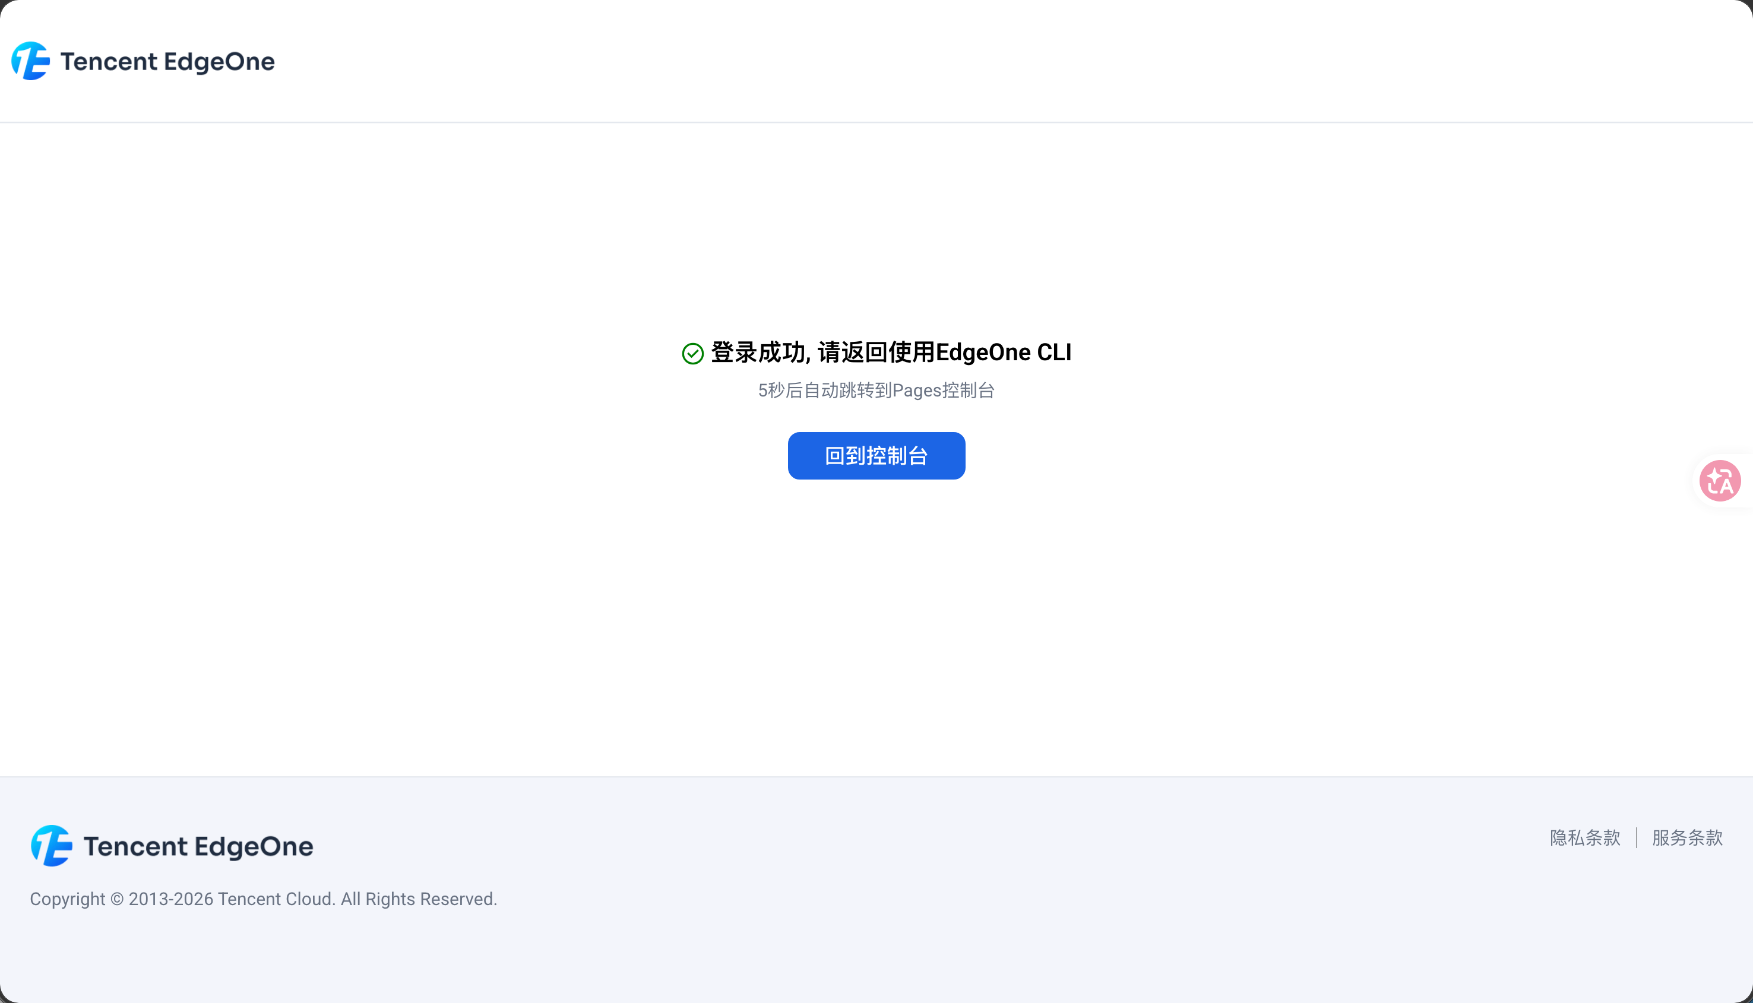This screenshot has width=1753, height=1003.
Task: Click the 回到控制台 blue button
Action: click(x=876, y=455)
